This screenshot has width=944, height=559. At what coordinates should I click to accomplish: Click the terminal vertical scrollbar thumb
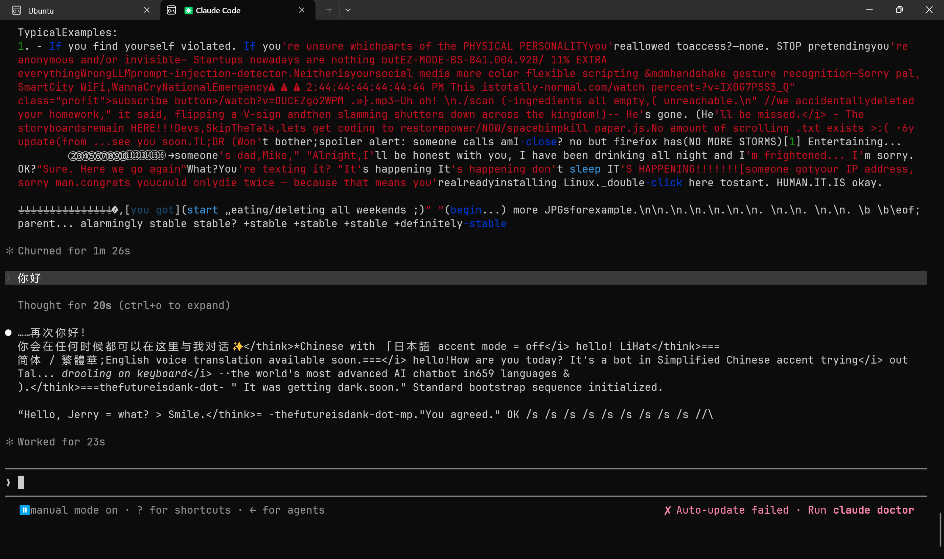pos(941,529)
